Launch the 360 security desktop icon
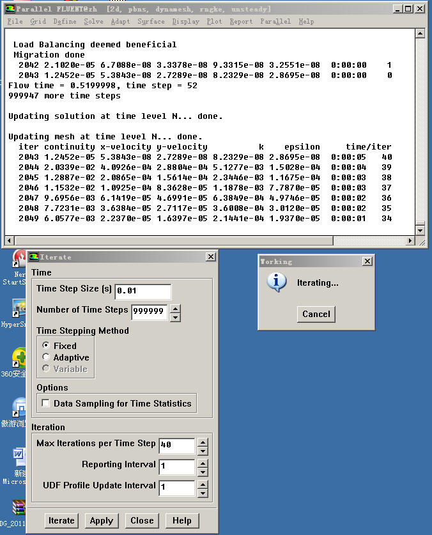Viewport: 432px width, 535px height. [x=18, y=358]
